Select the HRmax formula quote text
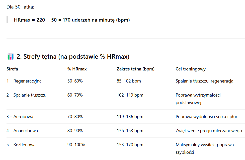Viewport: 245px width, 160px height. 72,20
